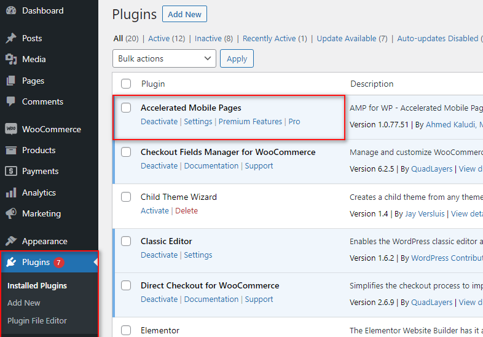The width and height of the screenshot is (483, 337).
Task: Click the Elementor plugin name
Action: pos(160,330)
